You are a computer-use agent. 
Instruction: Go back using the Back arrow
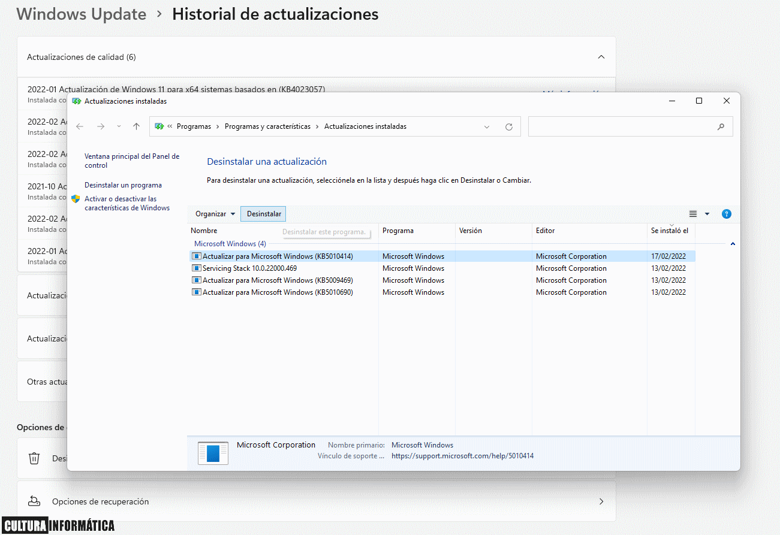80,126
